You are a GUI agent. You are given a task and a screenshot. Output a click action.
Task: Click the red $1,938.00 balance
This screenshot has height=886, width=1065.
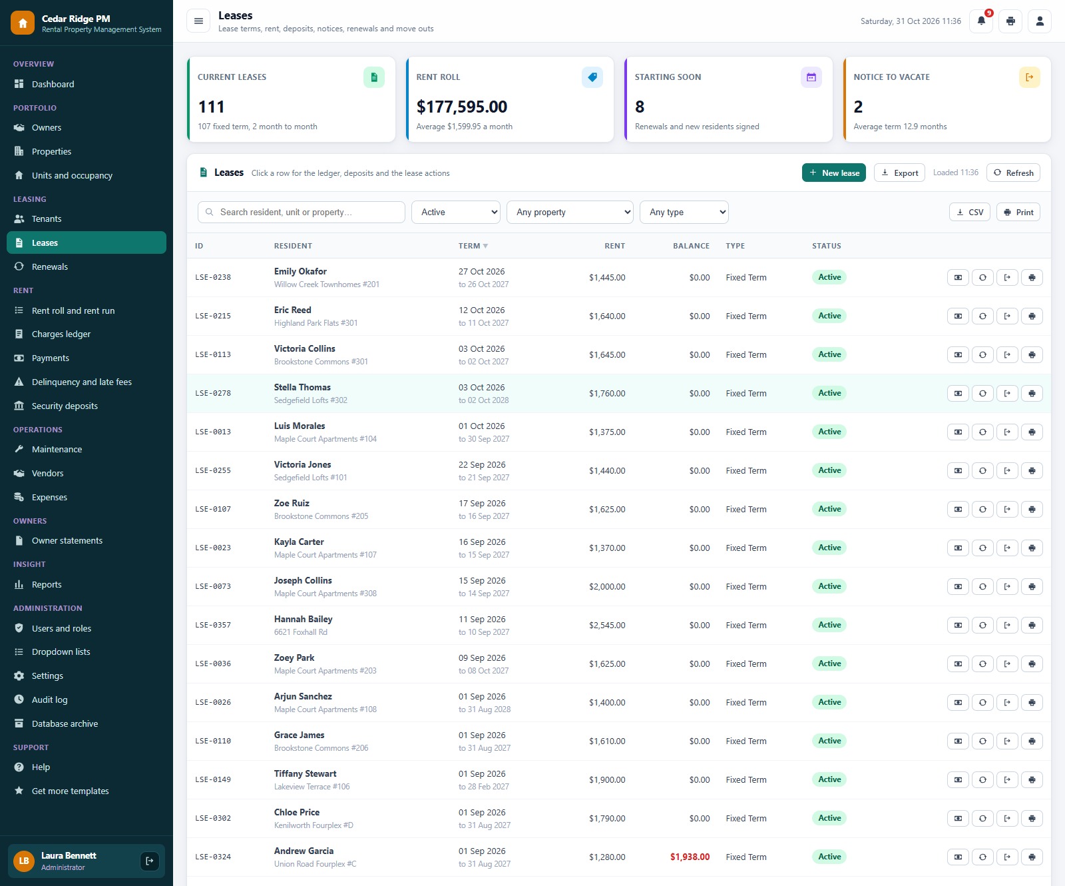690,857
